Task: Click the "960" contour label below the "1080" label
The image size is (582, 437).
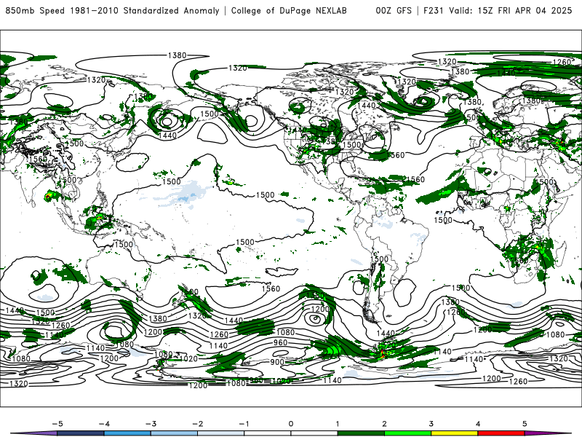Action: [280, 342]
